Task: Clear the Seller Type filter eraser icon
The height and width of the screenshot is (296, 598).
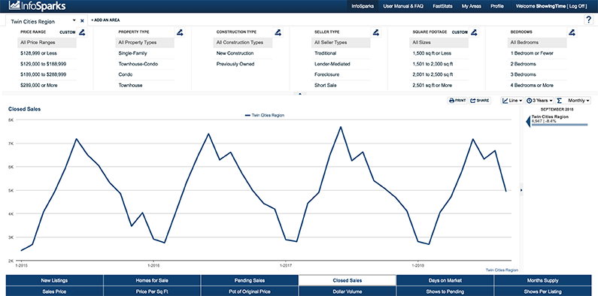Action: click(376, 32)
